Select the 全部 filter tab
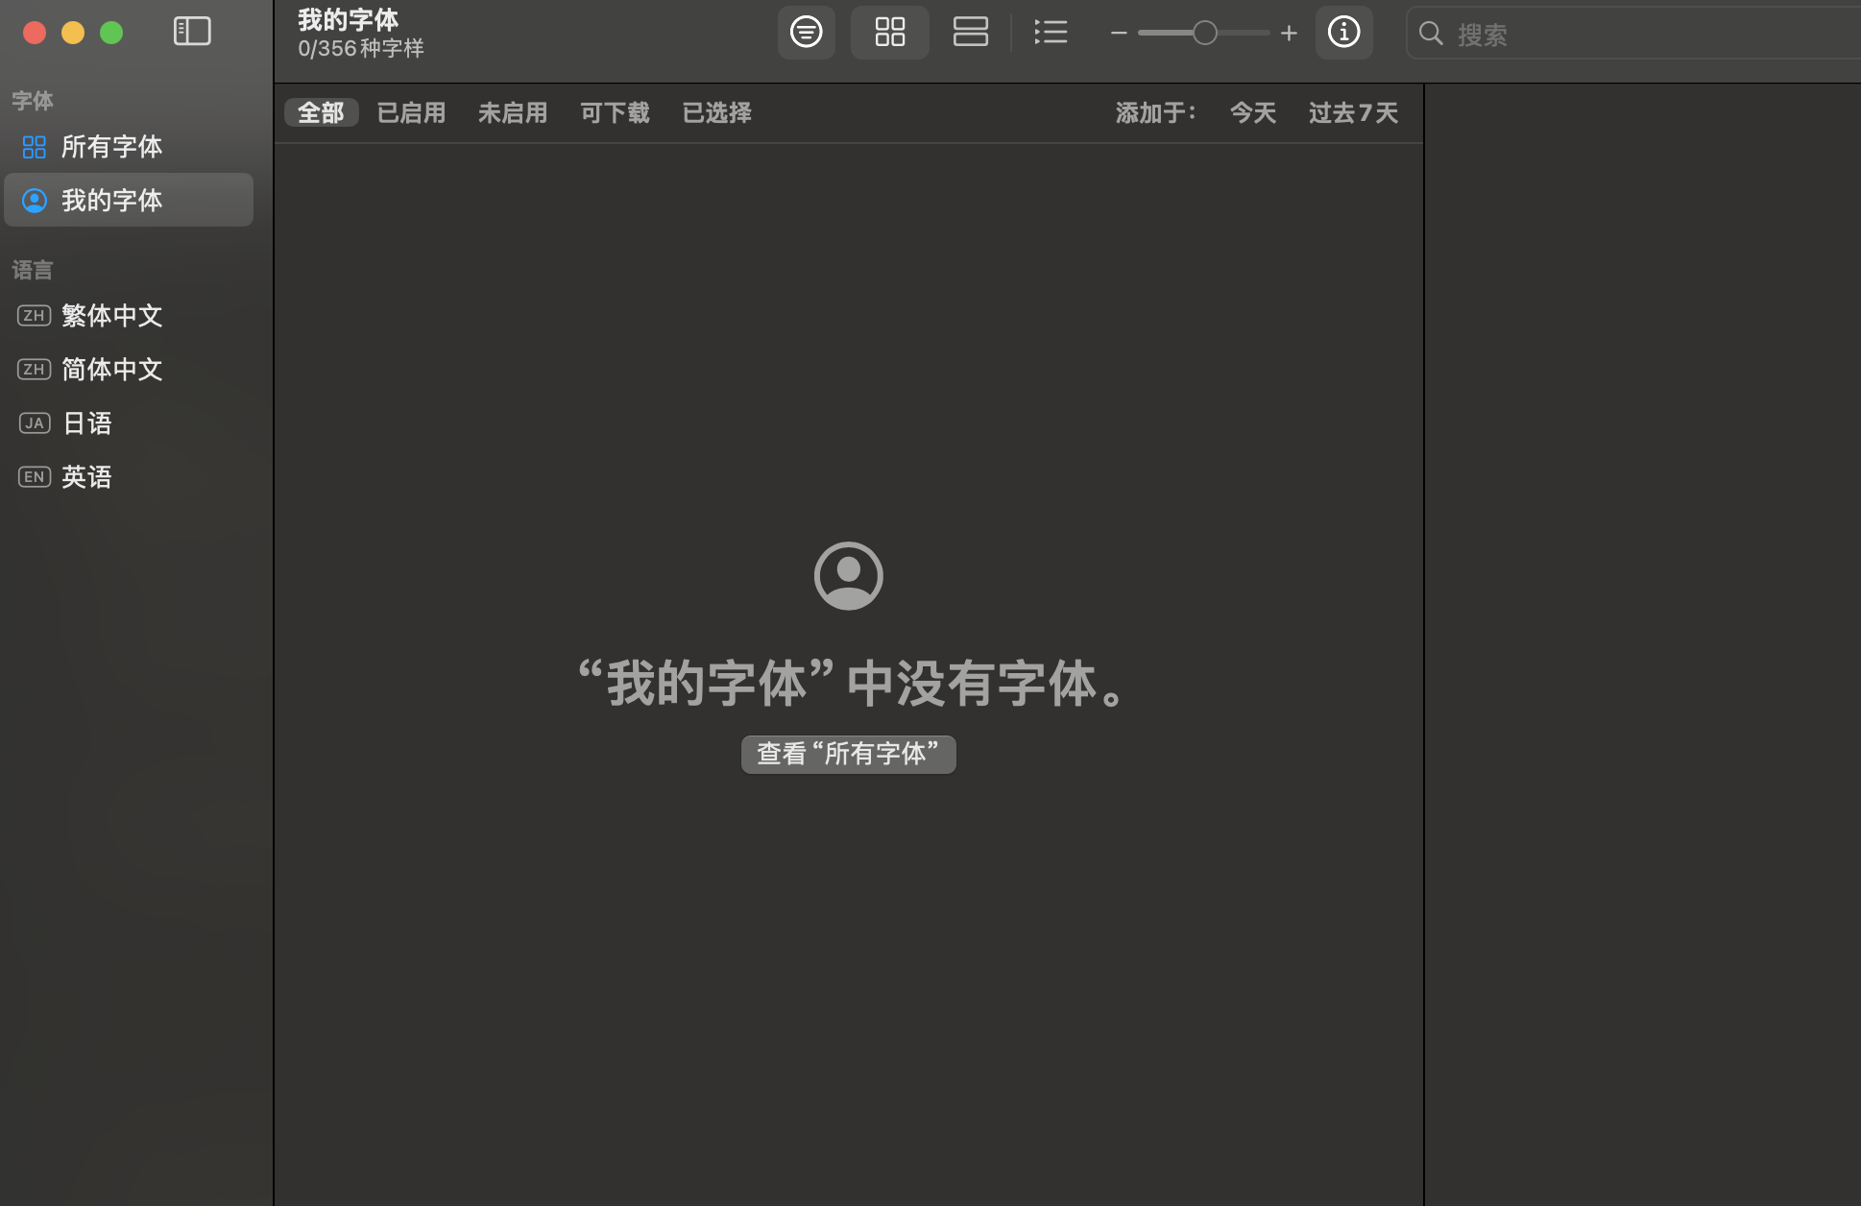Viewport: 1861px width, 1206px height. point(321,113)
